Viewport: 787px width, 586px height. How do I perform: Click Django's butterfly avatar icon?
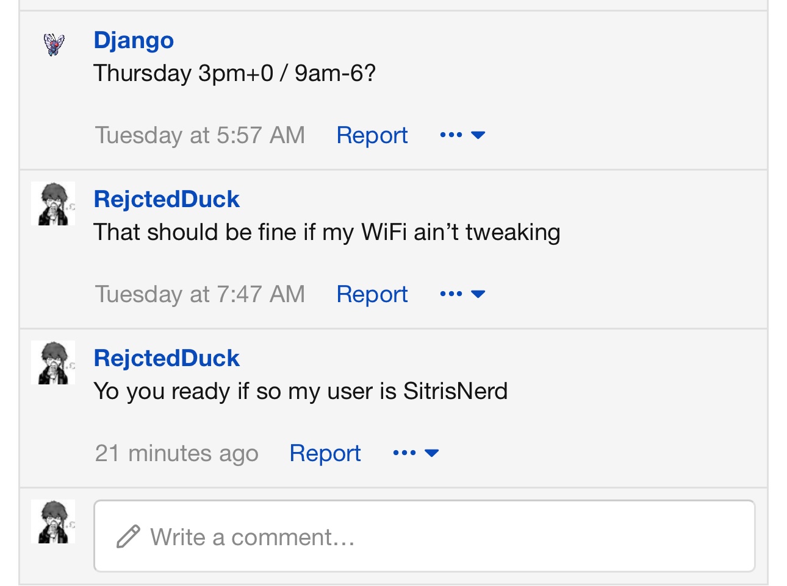[x=54, y=44]
